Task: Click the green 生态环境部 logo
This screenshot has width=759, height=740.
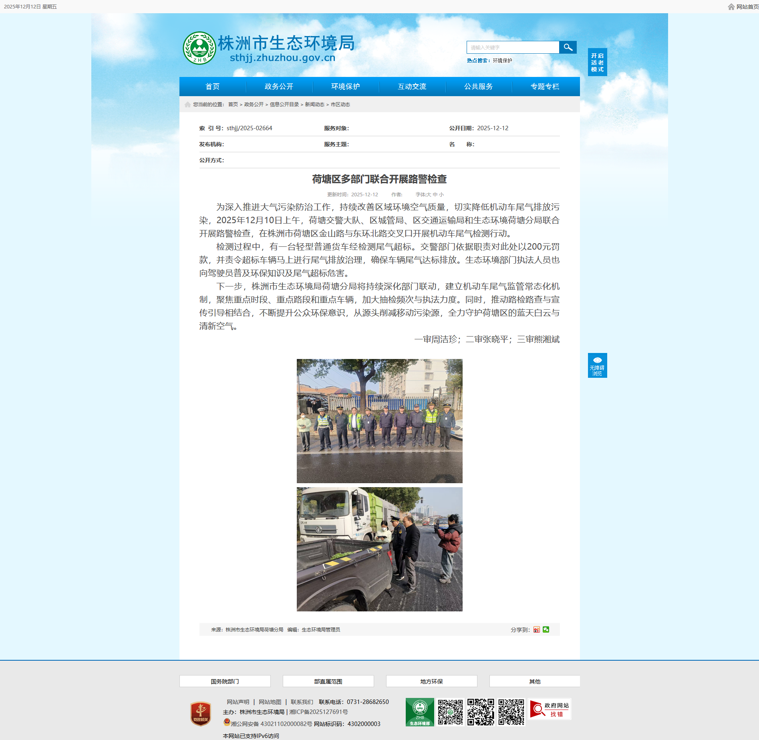Action: coord(420,712)
